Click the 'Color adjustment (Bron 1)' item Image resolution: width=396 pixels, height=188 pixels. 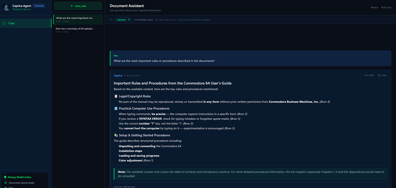pyautogui.click(x=136, y=160)
